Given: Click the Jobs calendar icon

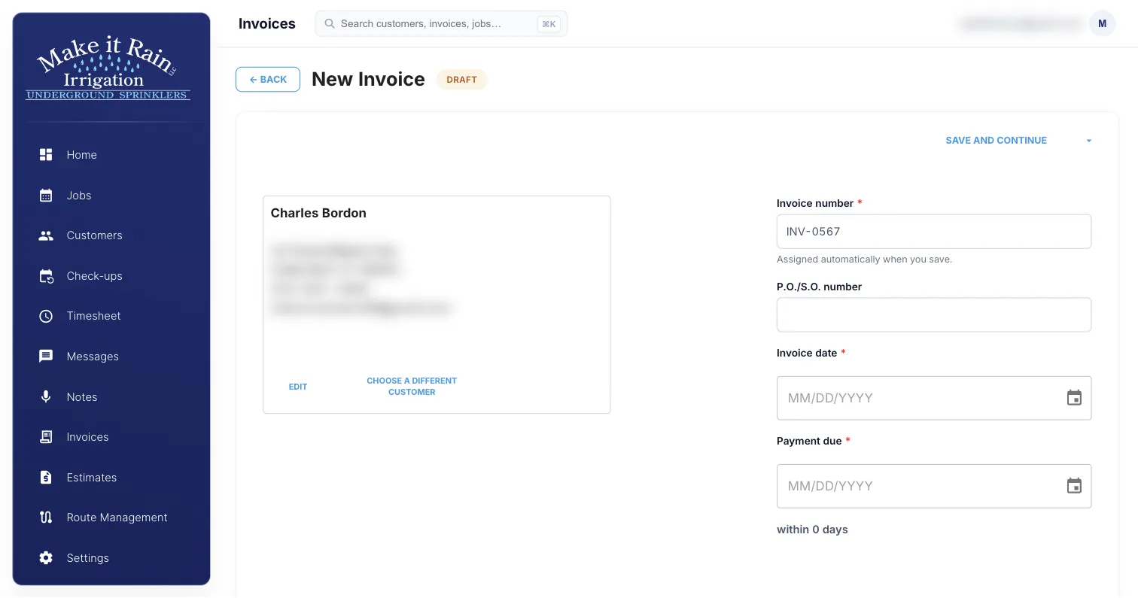Looking at the screenshot, I should tap(46, 196).
